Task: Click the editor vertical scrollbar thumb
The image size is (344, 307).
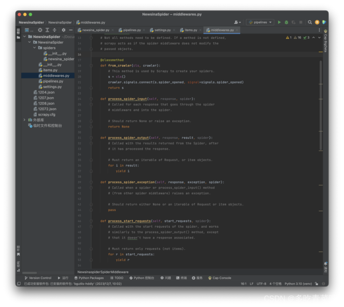Action: coord(321,105)
